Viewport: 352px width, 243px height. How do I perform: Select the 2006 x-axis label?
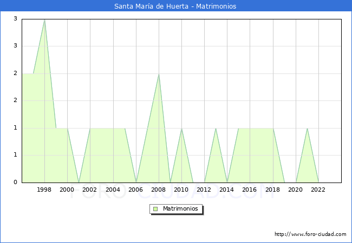135,190
